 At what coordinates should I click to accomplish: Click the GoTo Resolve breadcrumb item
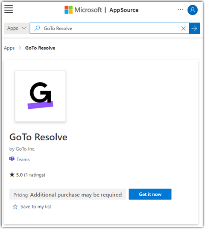(40, 48)
